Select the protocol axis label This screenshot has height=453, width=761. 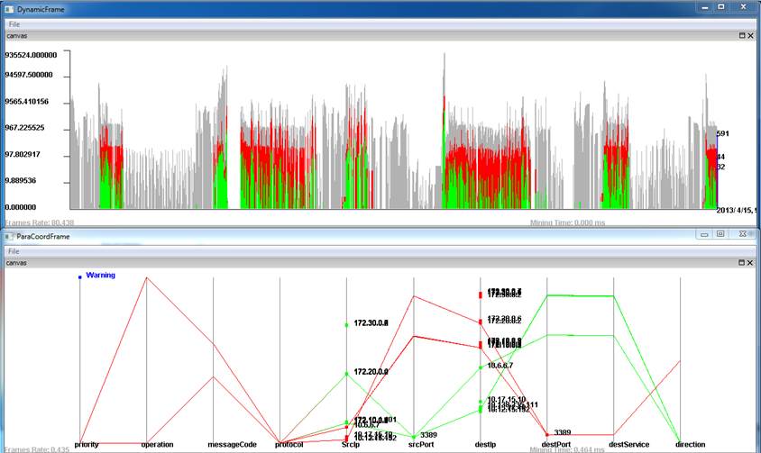(x=289, y=444)
